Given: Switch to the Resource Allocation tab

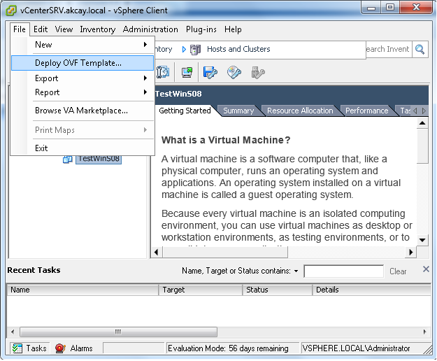Looking at the screenshot, I should (x=300, y=111).
